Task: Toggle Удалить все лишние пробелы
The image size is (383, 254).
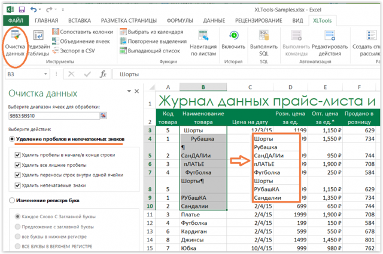Action: click(17, 165)
